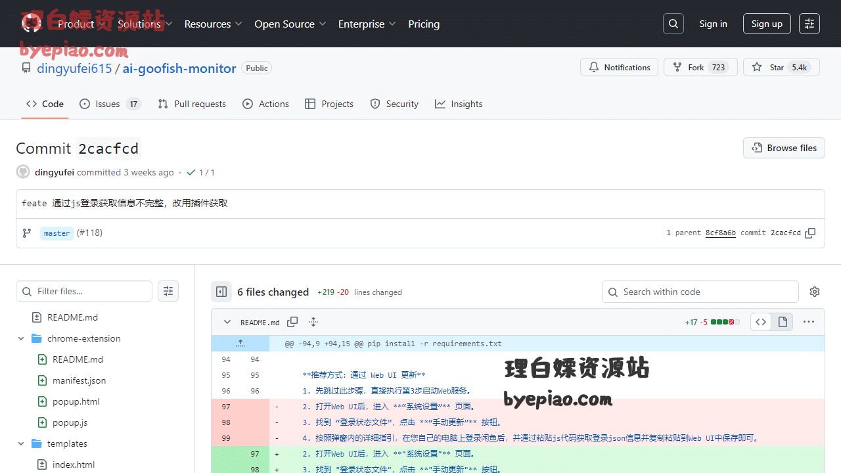Open Open Source dropdown menu
Screen dimensions: 841x473
(290, 24)
